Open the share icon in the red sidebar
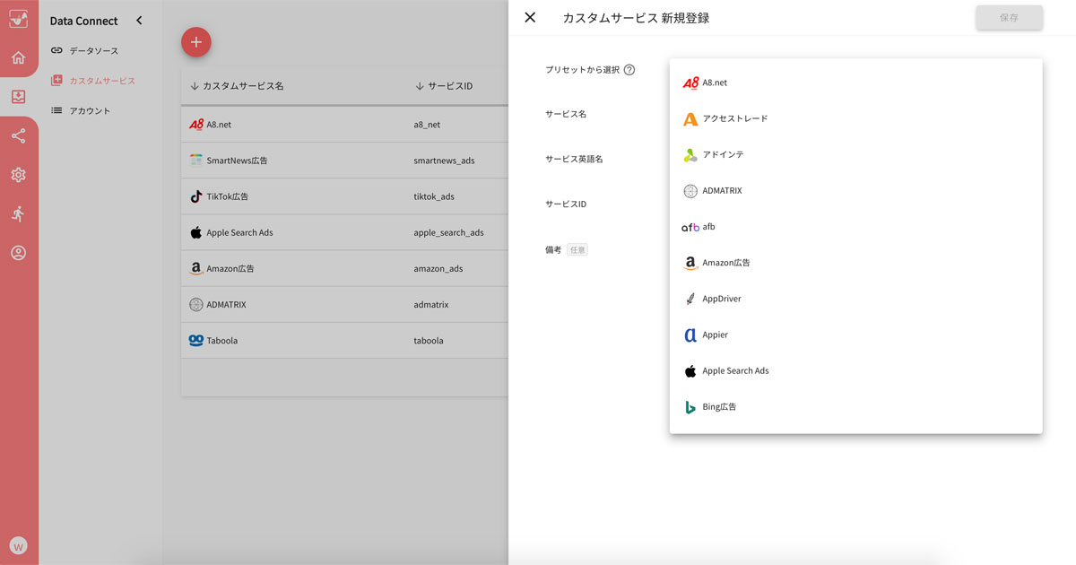Viewport: 1076px width, 565px height. pyautogui.click(x=18, y=136)
